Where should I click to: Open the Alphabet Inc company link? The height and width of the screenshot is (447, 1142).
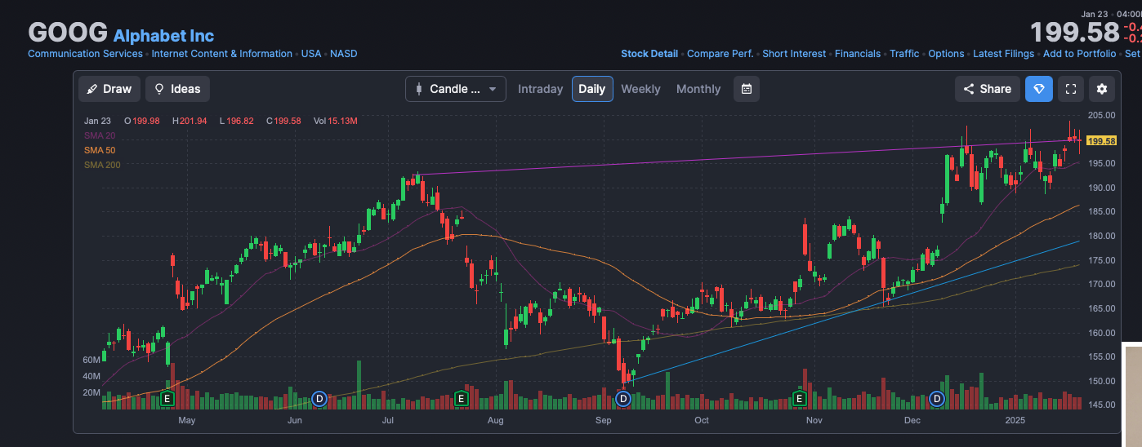pyautogui.click(x=163, y=35)
